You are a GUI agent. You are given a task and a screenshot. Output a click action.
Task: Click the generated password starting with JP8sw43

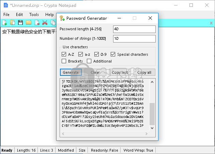[103, 112]
